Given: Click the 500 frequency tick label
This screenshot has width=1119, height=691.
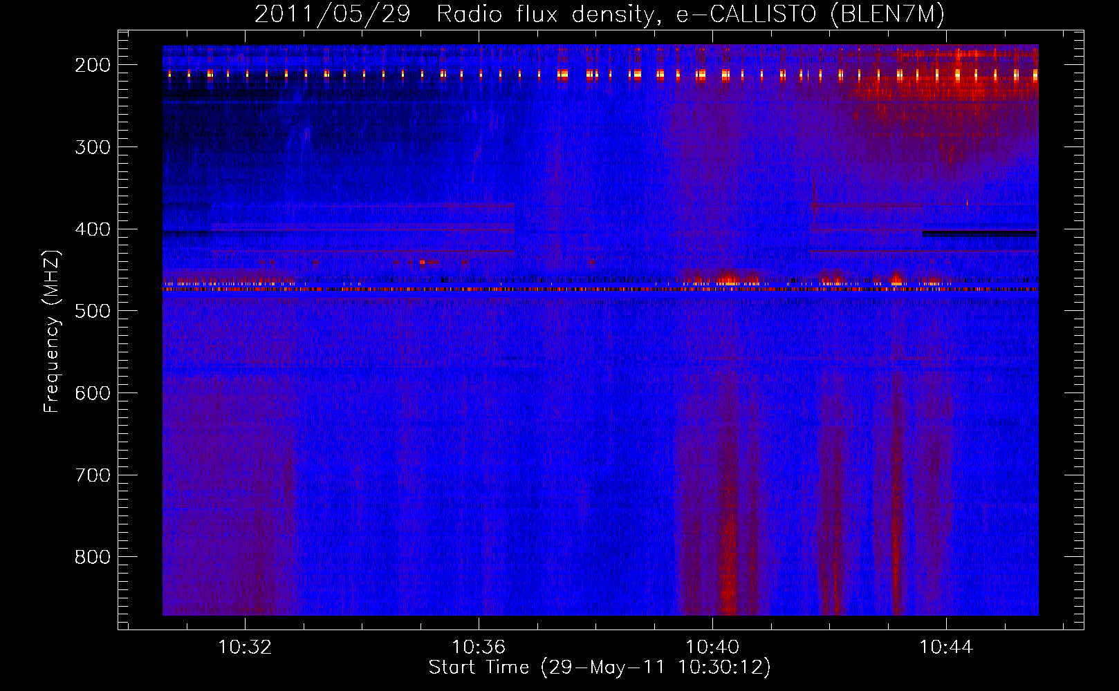Looking at the screenshot, I should click(x=93, y=311).
